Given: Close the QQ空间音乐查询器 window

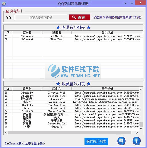Looking at the screenshot, I should (141, 3).
